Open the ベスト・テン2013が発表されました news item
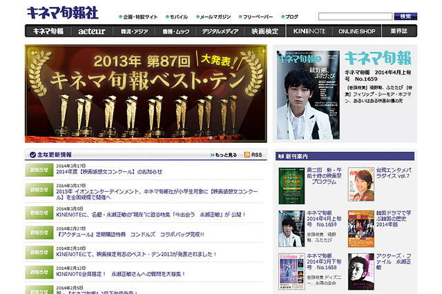Screen dimensions: 442x294 click(137, 254)
